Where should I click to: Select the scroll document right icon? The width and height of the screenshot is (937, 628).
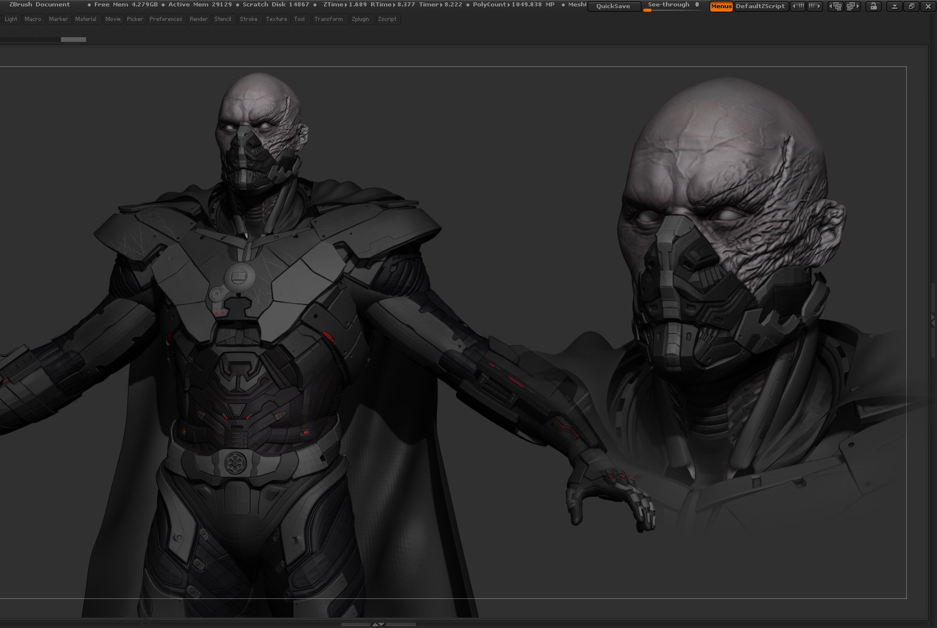click(x=814, y=6)
